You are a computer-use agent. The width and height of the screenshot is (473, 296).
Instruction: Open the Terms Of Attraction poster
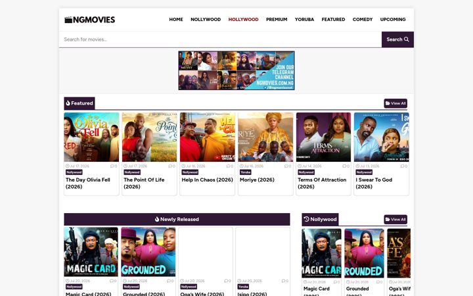(323, 137)
